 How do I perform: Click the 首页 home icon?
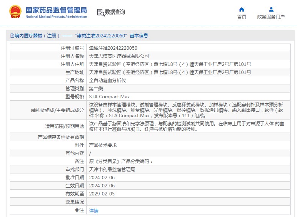(242, 10)
